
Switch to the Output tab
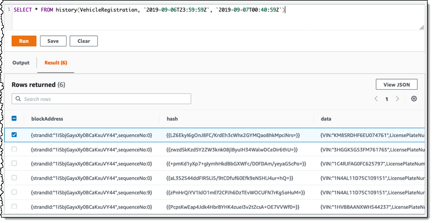click(x=21, y=63)
